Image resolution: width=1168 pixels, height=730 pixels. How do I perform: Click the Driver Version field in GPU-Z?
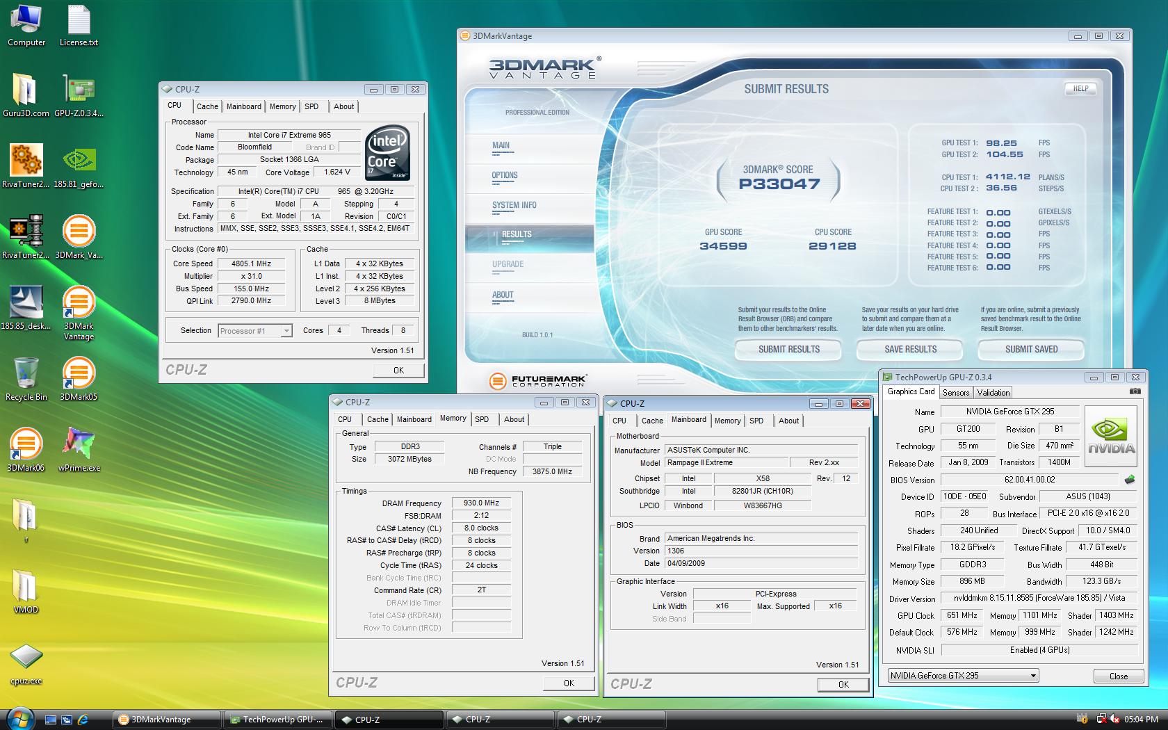[1039, 598]
